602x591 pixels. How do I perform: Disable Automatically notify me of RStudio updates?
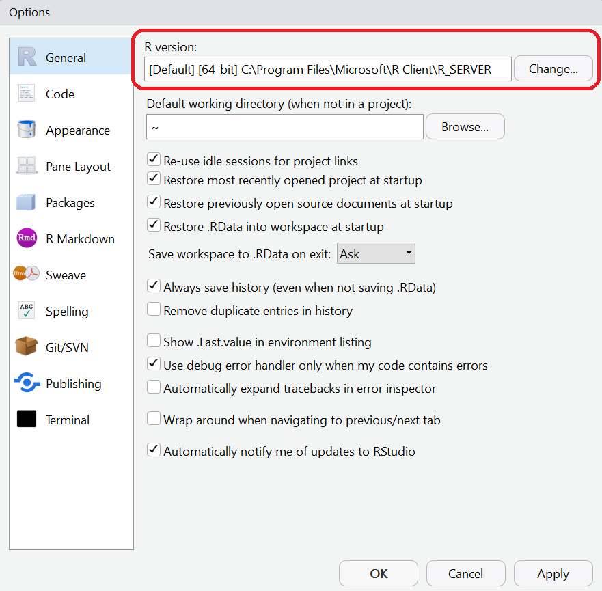click(x=154, y=450)
